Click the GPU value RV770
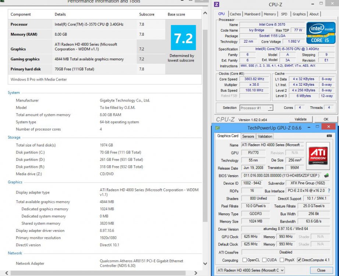The height and width of the screenshot is (276, 339). coord(253,153)
